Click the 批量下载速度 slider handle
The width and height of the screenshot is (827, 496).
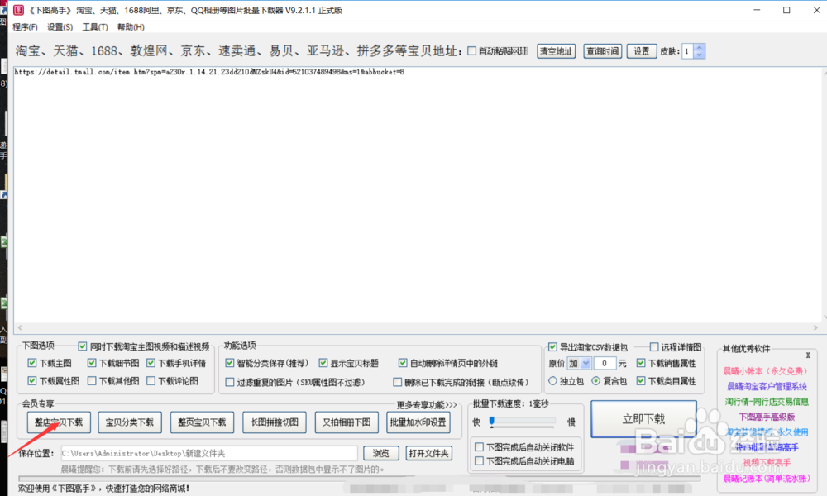pos(492,421)
